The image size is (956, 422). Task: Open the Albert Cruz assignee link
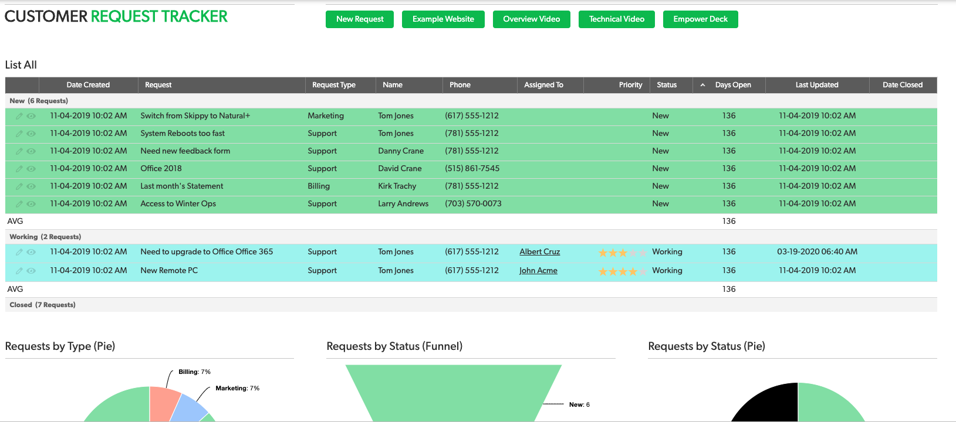[540, 252]
